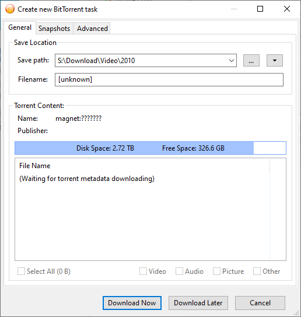
Task: Switch to the Snapshots tab
Action: [54, 29]
